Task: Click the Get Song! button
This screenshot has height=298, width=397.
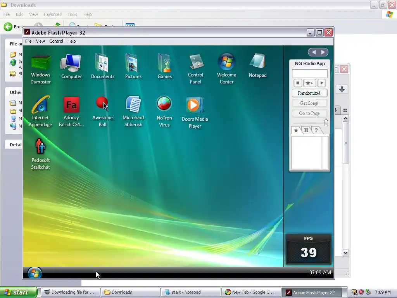Action: [x=309, y=103]
